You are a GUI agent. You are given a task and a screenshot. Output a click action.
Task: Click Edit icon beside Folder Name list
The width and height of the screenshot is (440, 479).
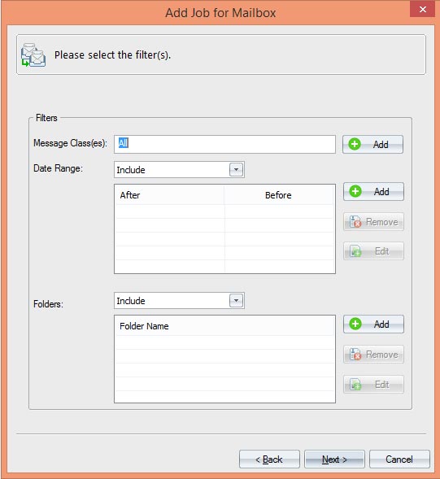(355, 385)
